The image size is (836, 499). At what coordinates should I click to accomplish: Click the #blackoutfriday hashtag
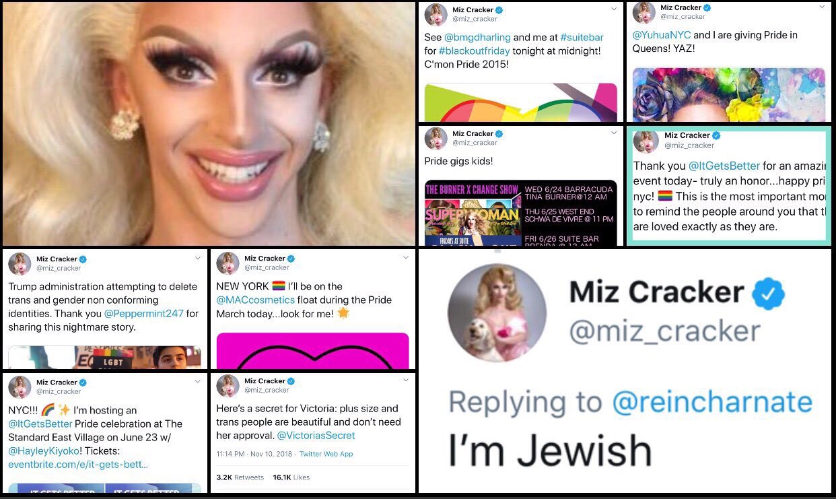coord(475,51)
